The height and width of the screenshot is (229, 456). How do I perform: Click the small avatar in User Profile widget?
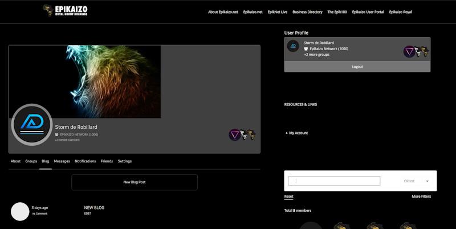coord(293,47)
